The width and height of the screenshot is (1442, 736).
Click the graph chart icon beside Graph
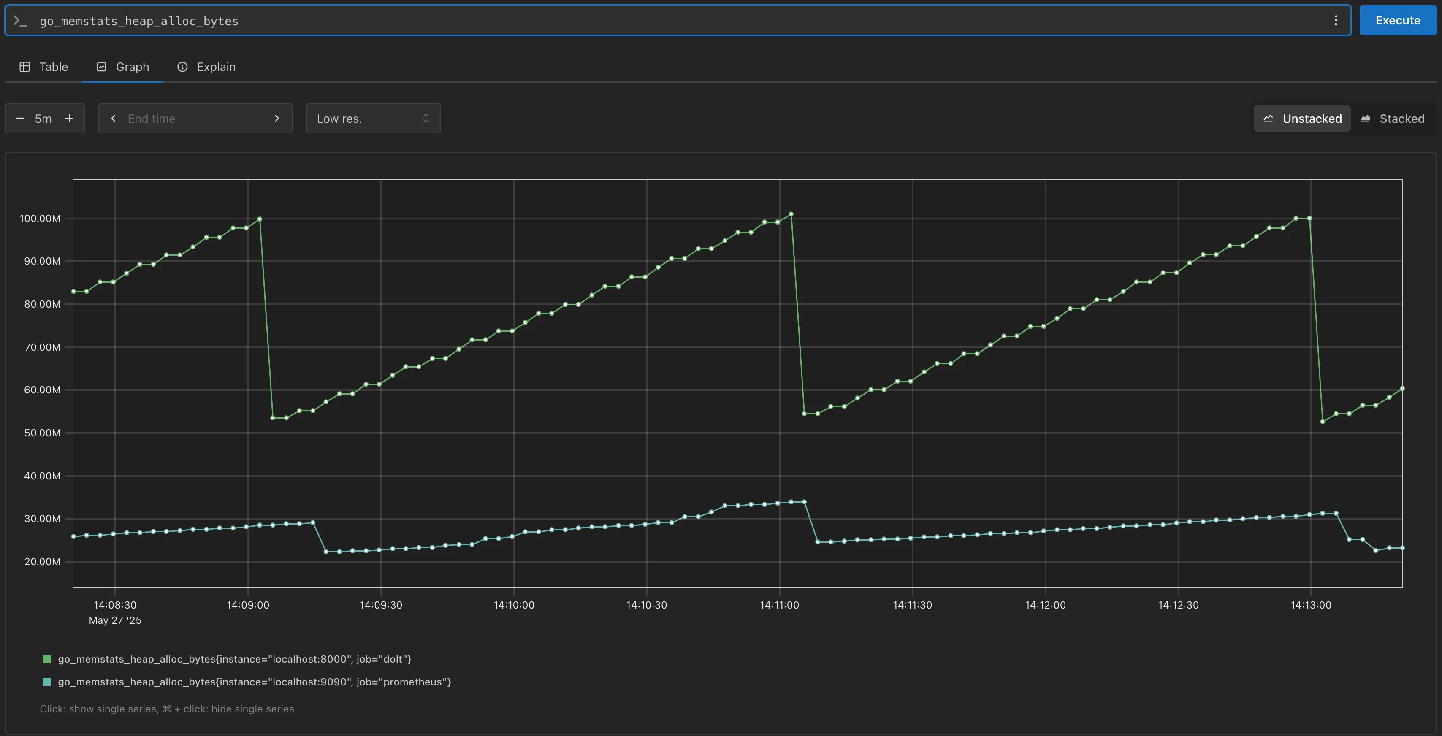(101, 67)
